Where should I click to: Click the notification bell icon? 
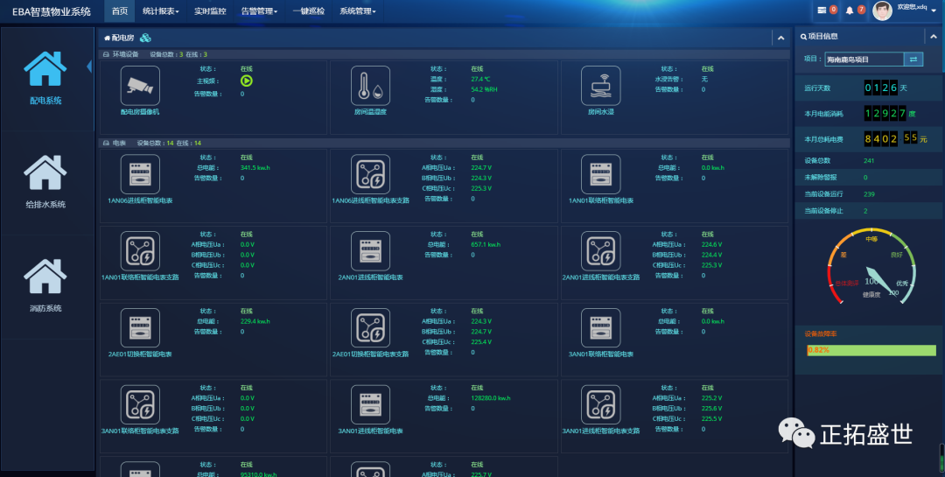point(849,11)
